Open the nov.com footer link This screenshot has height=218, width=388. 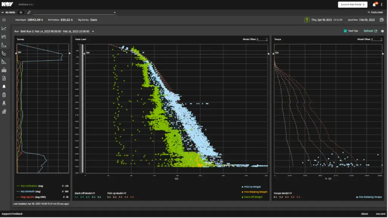pos(380,214)
